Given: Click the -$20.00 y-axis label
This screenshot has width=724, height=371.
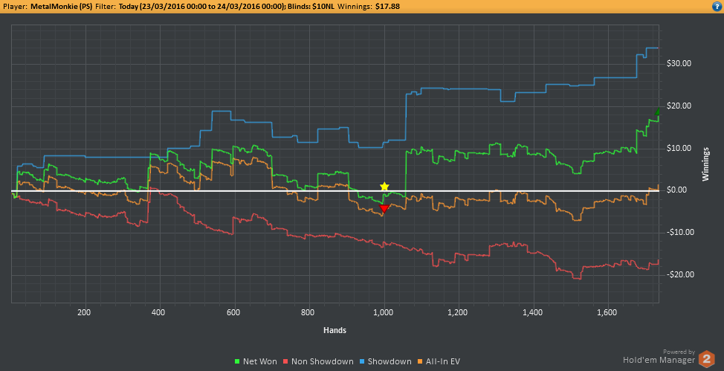Looking at the screenshot, I should point(679,274).
